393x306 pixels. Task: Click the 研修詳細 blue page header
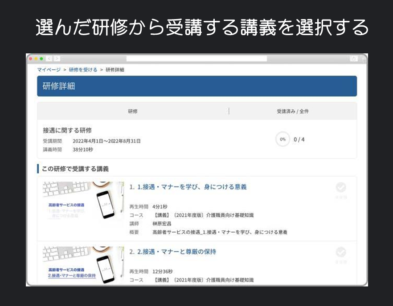[x=196, y=86]
